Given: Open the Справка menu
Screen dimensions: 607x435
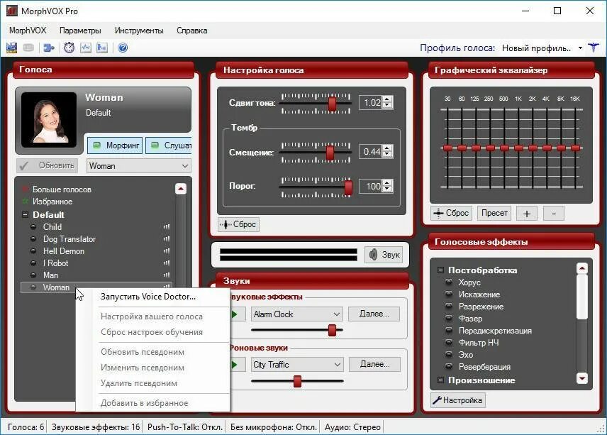Looking at the screenshot, I should pos(192,31).
